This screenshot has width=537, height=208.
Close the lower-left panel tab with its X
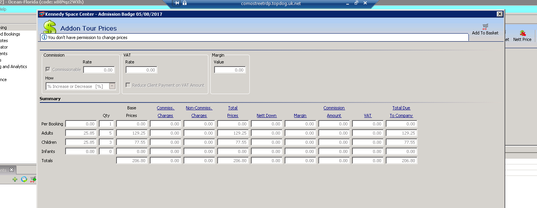[x=11, y=170]
